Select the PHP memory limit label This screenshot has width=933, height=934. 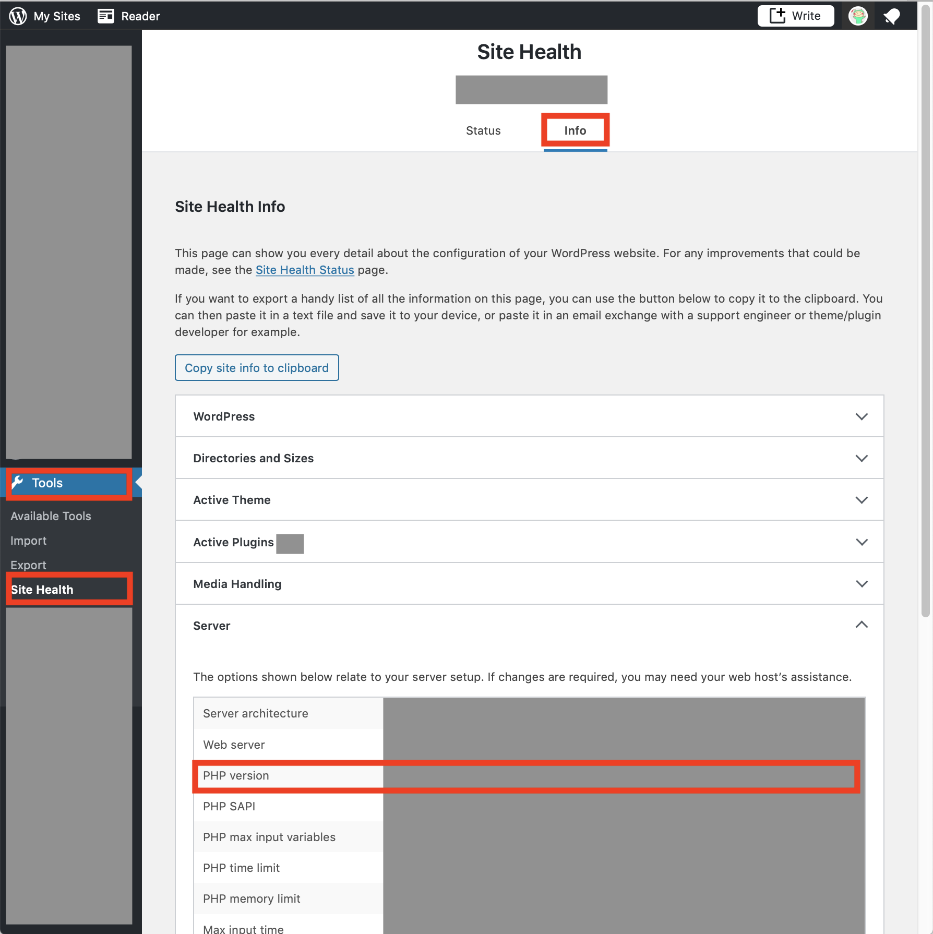point(252,899)
